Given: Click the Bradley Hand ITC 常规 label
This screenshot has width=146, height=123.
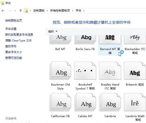Looking at the screenshot, I should 110,86.
